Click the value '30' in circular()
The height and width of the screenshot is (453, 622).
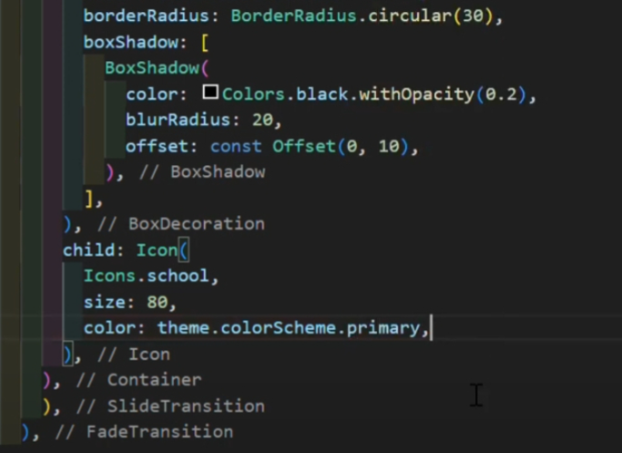pyautogui.click(x=473, y=15)
